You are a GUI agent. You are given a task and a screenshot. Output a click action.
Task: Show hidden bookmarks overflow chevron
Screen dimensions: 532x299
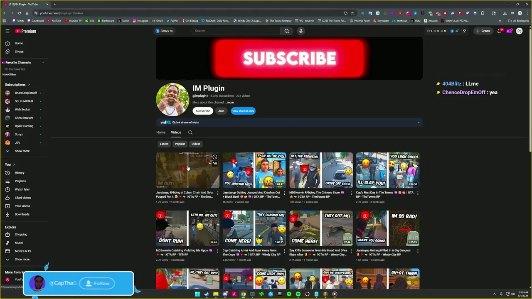tap(499, 20)
